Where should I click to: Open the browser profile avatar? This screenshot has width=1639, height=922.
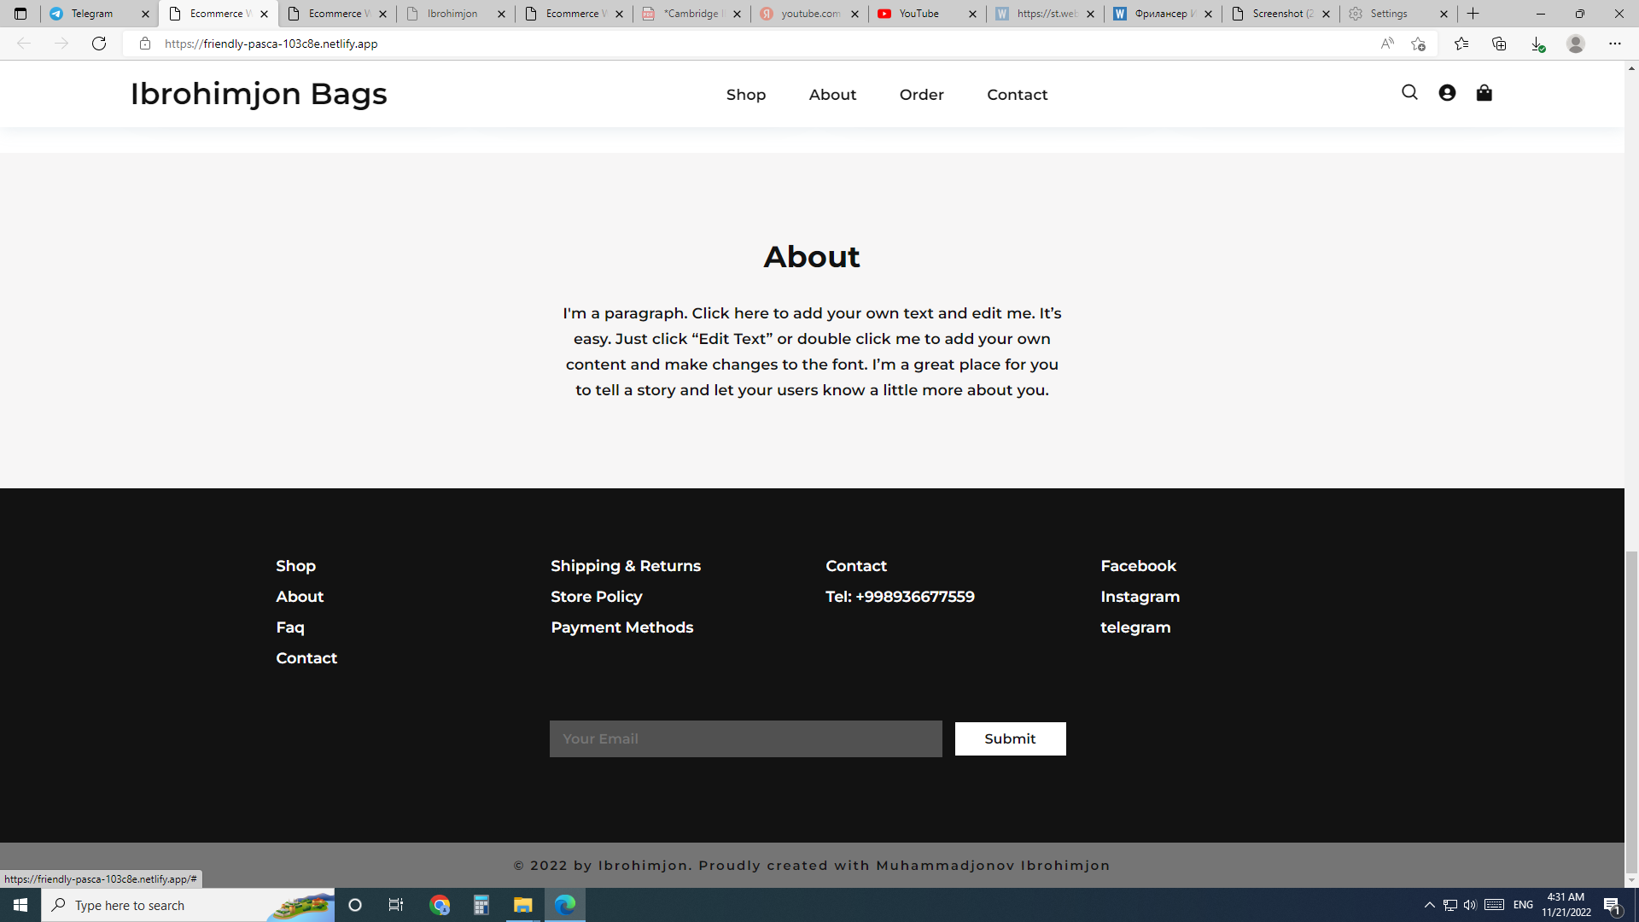(1576, 44)
